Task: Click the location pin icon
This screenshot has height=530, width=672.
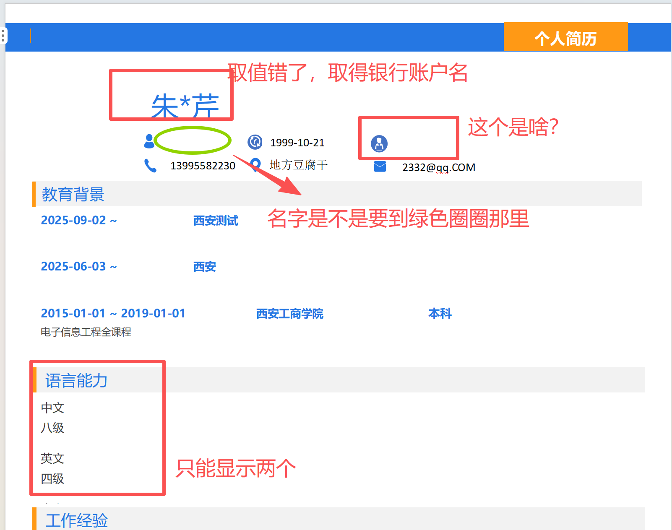Action: coord(255,164)
